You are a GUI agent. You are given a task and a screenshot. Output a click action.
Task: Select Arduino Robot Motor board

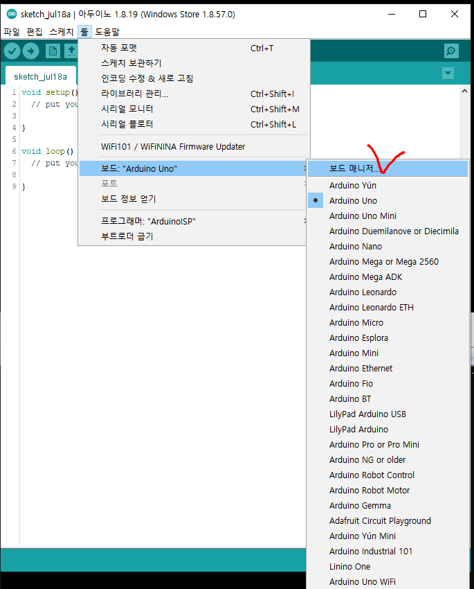tap(388, 490)
